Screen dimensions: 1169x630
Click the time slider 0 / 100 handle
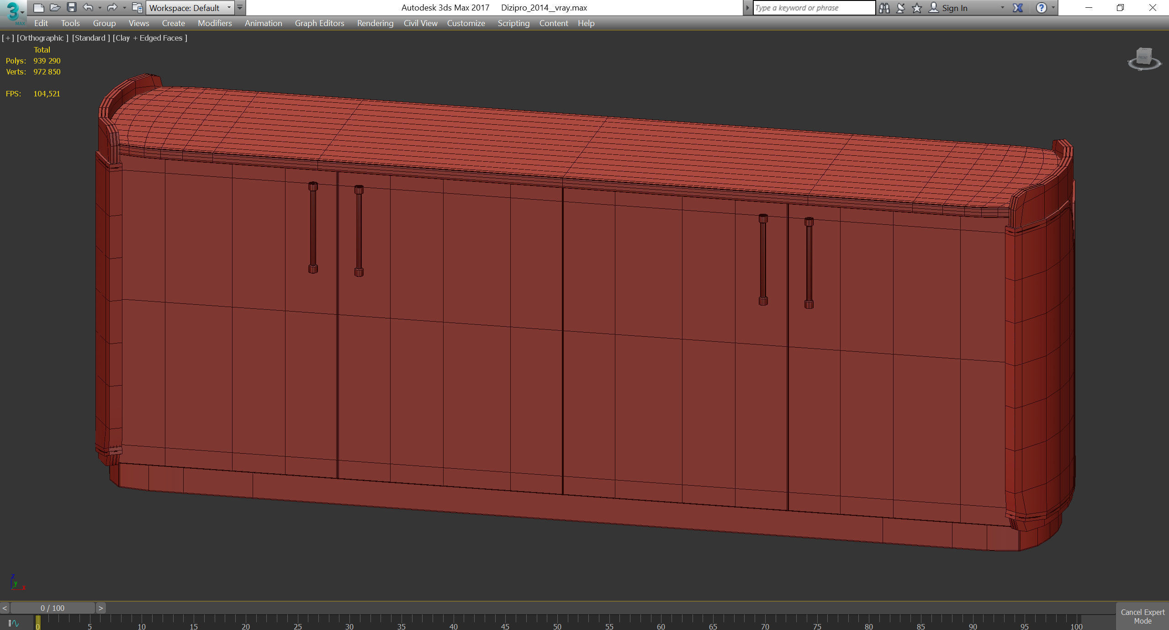53,608
